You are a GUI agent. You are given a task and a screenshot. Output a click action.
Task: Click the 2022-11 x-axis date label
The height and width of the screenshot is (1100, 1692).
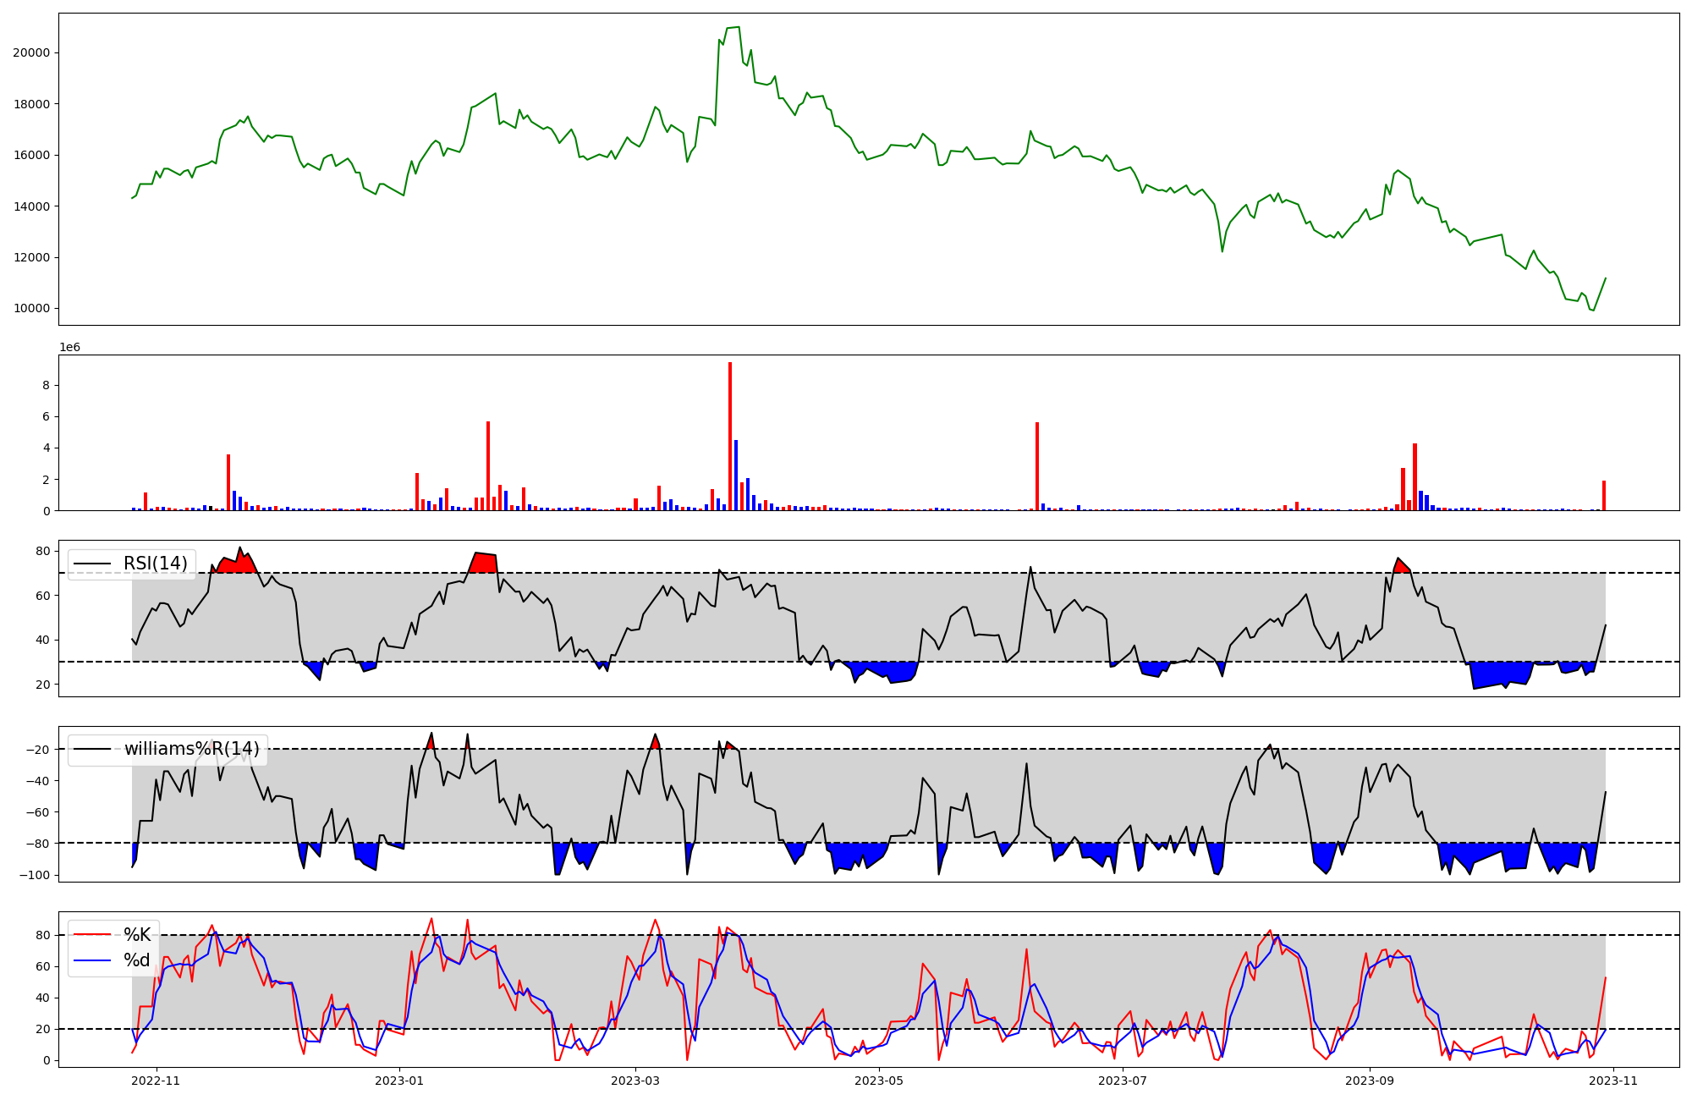pyautogui.click(x=157, y=1081)
